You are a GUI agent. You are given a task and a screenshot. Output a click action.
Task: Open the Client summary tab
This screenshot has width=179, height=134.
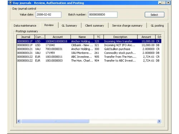[x=95, y=26]
